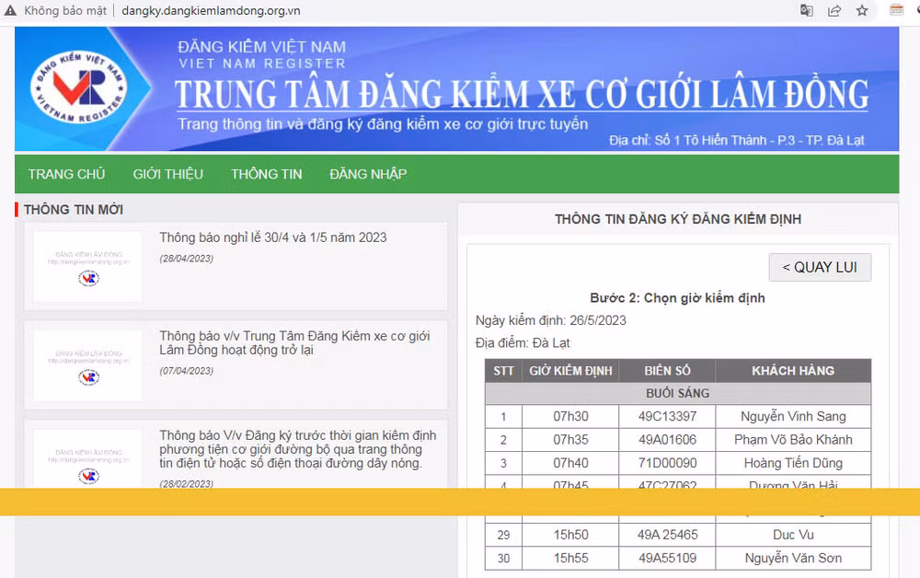Click the KHÁCH HÀNG column header
This screenshot has height=578, width=920.
click(793, 371)
